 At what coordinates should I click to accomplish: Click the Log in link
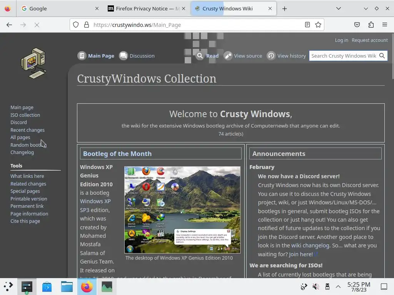(x=342, y=40)
